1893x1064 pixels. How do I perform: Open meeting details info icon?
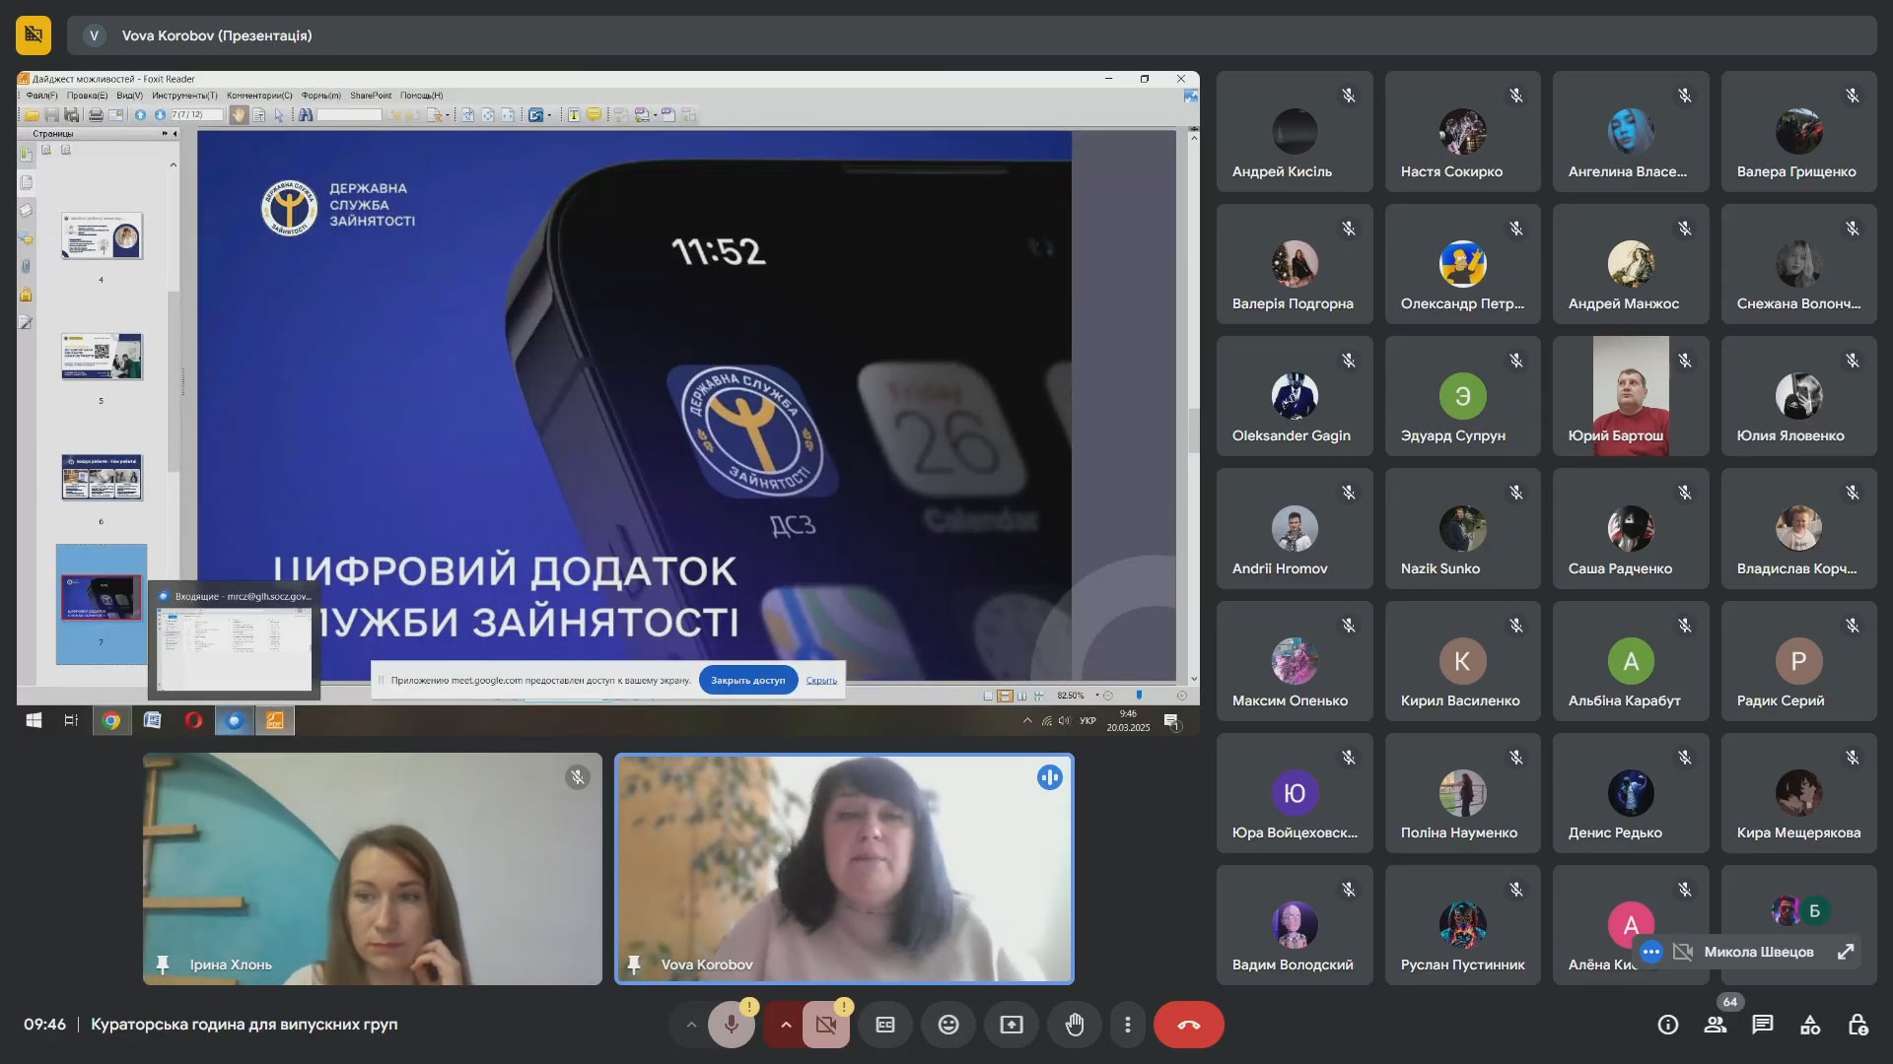pos(1668,1025)
